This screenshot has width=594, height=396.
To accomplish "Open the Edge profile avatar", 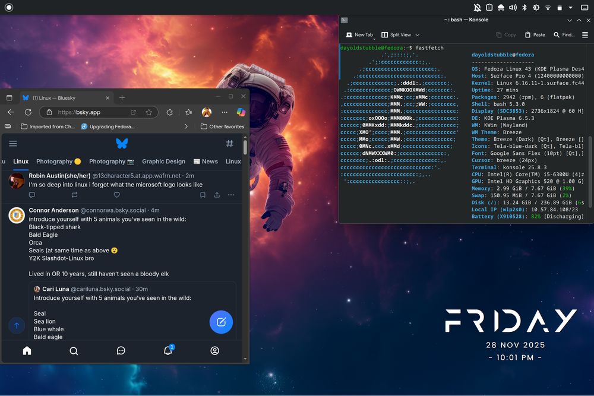I will 207,112.
